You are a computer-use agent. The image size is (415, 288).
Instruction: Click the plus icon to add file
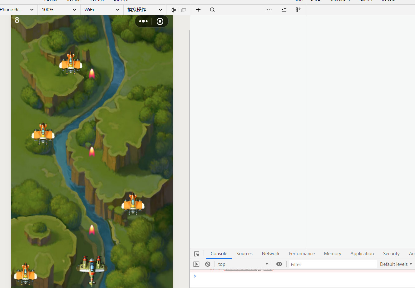(198, 10)
